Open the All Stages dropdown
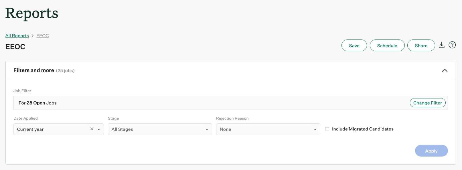Screen dimensions: 462x170 (x=160, y=129)
